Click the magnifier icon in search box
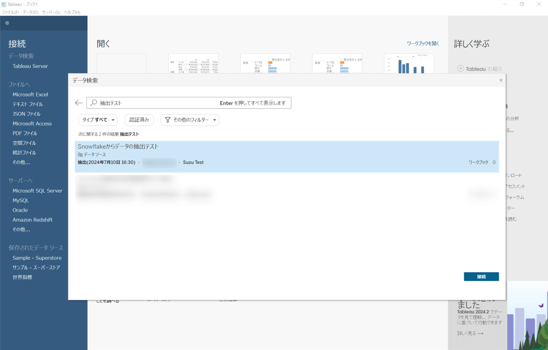This screenshot has width=548, height=350. click(94, 103)
